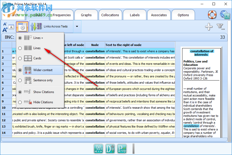Open the Links Across Texts dropdown arrow

coord(77,26)
